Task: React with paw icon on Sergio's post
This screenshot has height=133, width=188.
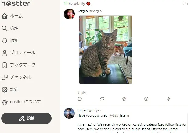Action: [124, 99]
